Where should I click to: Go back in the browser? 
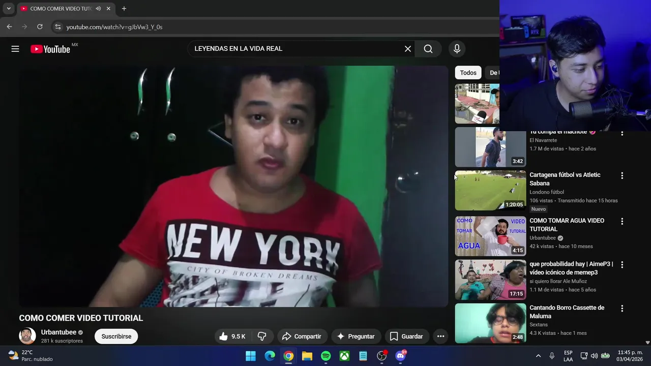pos(9,27)
